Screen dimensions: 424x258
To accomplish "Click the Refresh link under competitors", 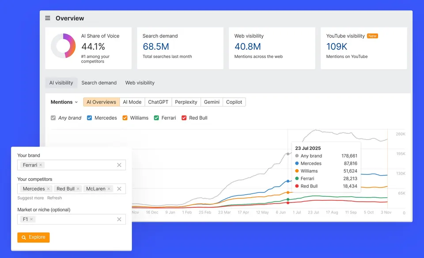I will pyautogui.click(x=55, y=198).
